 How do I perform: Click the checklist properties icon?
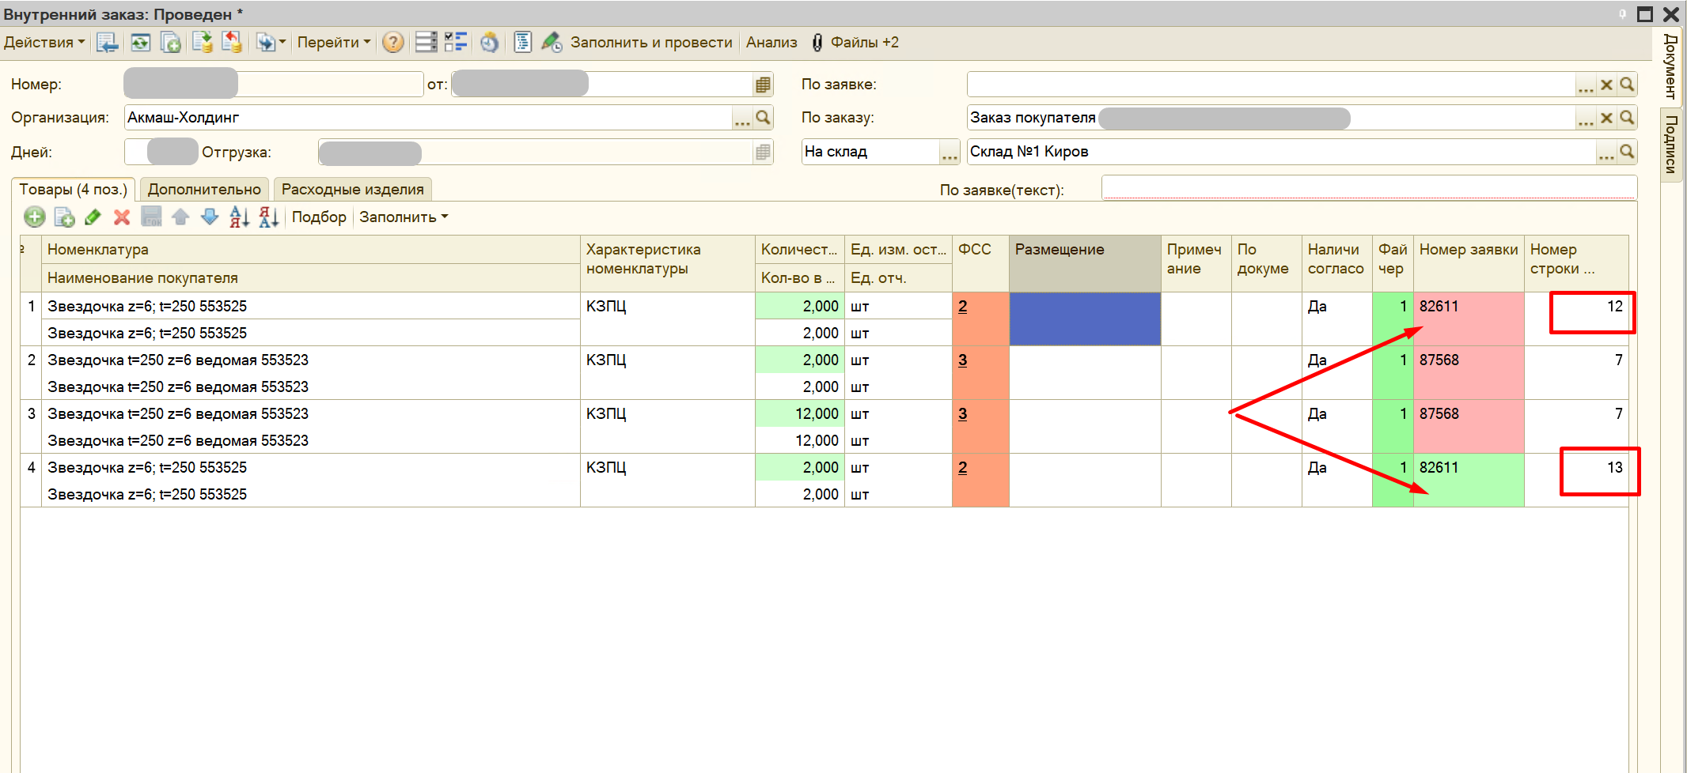456,43
